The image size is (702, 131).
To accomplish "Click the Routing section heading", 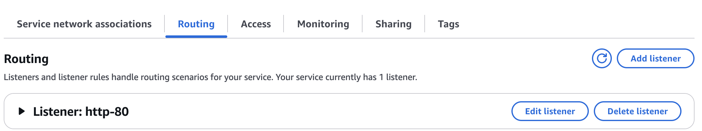I will coord(26,59).
